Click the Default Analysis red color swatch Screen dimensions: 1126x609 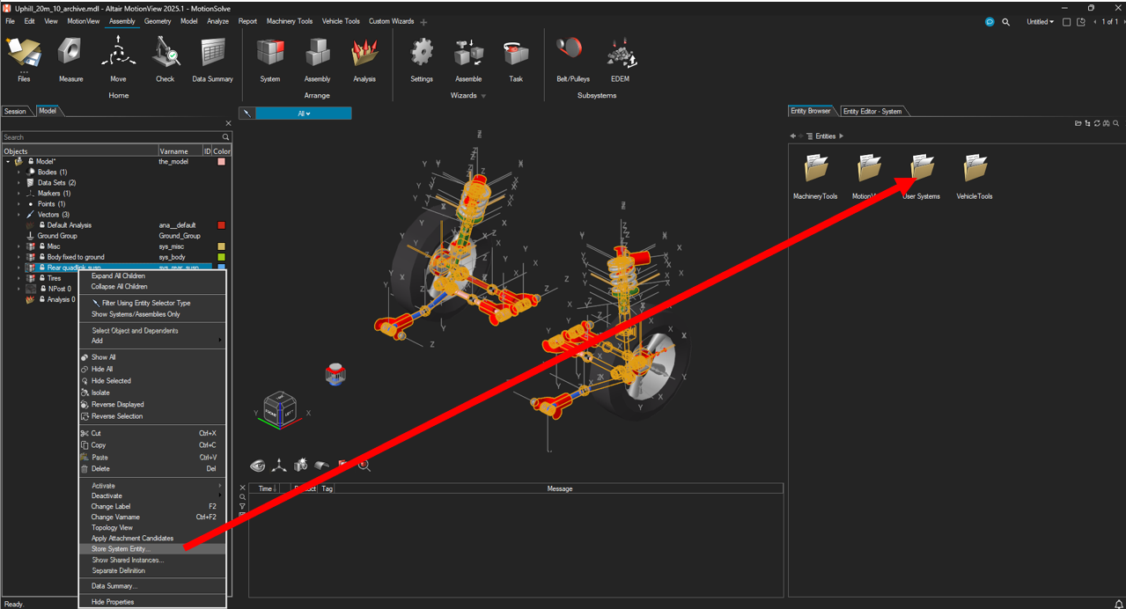pyautogui.click(x=221, y=225)
